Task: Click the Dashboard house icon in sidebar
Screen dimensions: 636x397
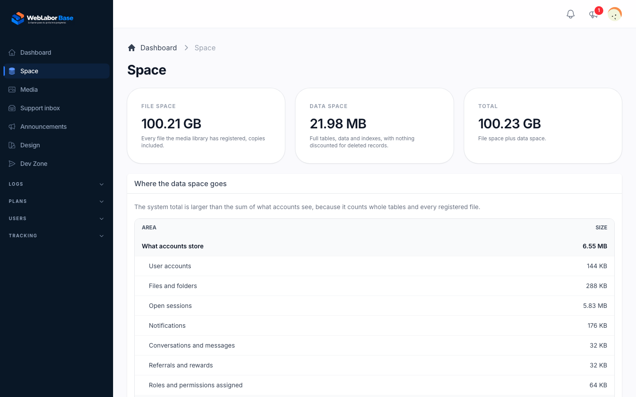Action: click(x=12, y=52)
